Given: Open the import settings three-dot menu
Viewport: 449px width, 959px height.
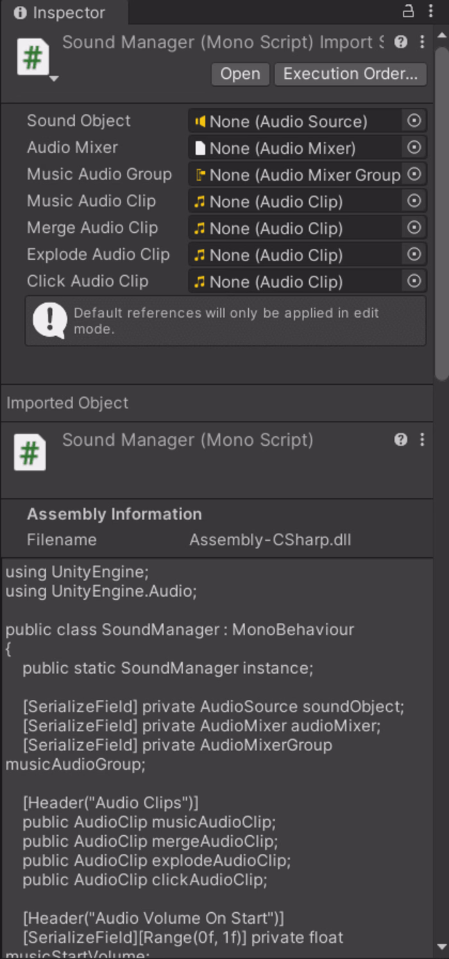Looking at the screenshot, I should (421, 42).
